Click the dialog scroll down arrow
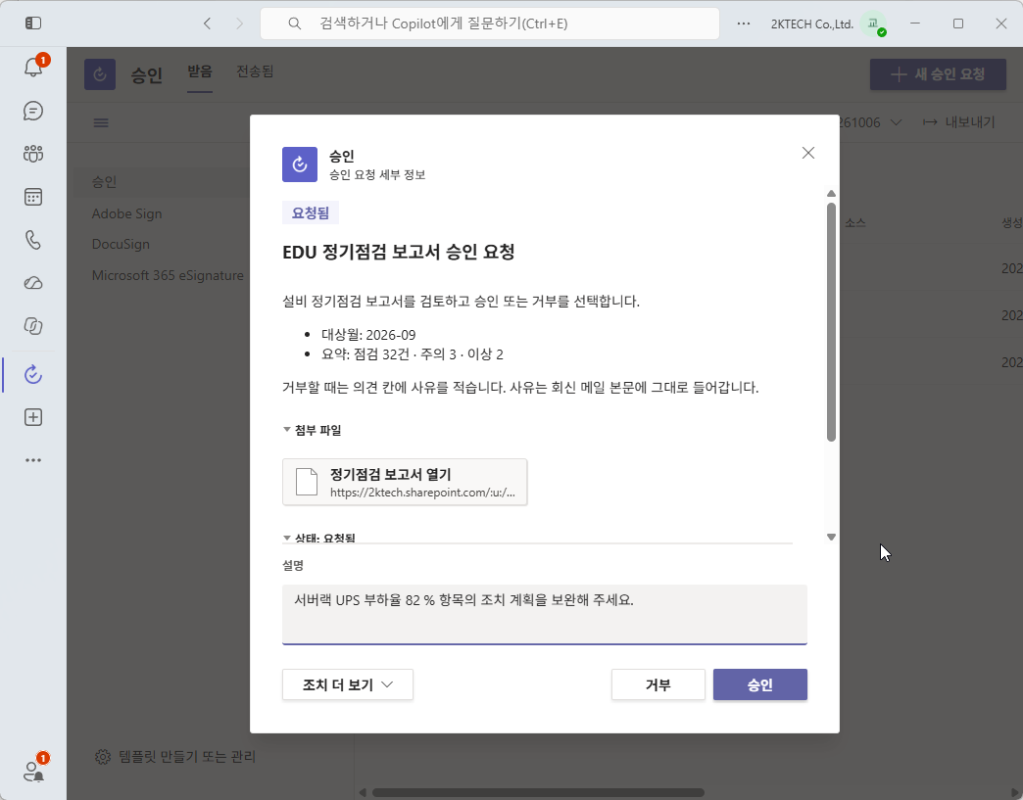This screenshot has height=800, width=1023. point(831,538)
